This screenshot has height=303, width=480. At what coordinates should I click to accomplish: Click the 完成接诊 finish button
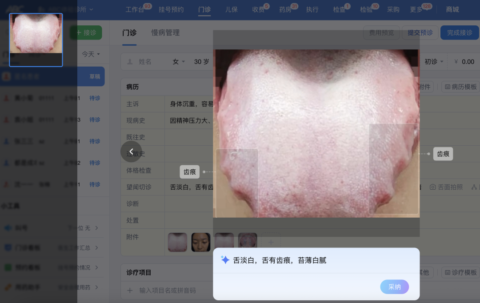(x=460, y=32)
